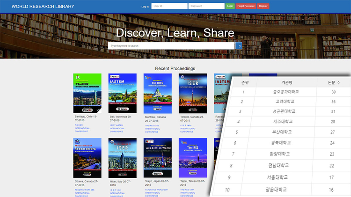The image size is (351, 197).
Task: Click the 기관명 column header in table
Action: [287, 83]
